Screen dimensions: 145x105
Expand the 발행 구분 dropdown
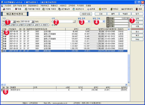104,21
